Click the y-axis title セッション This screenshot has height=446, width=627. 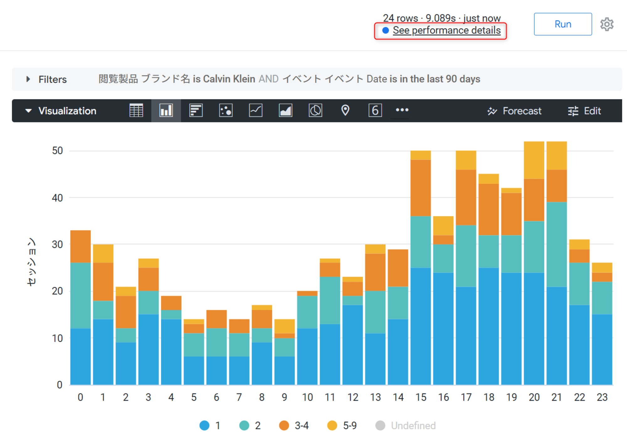pos(32,262)
